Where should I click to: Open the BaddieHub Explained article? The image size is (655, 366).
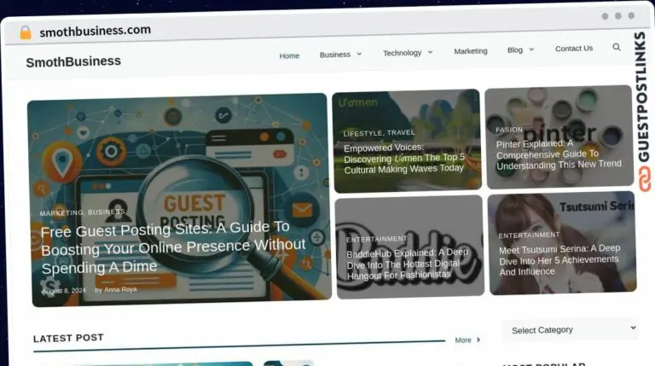[x=407, y=264]
